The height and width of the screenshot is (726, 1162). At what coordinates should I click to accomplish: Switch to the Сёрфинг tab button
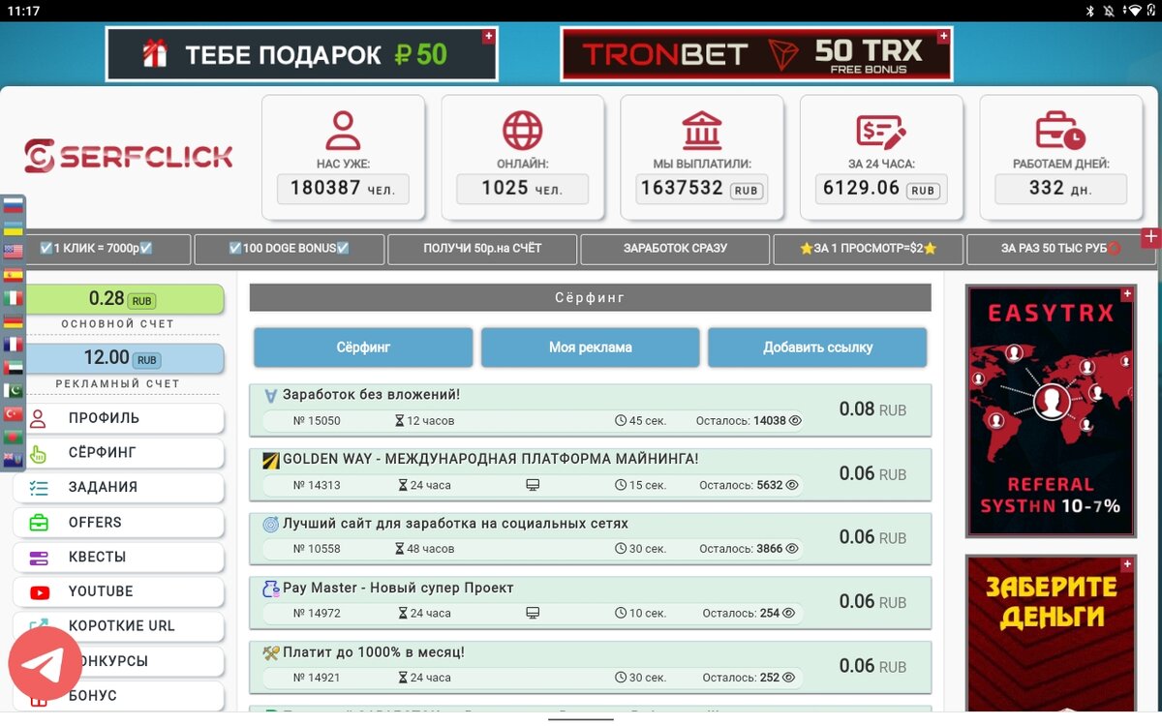[363, 347]
